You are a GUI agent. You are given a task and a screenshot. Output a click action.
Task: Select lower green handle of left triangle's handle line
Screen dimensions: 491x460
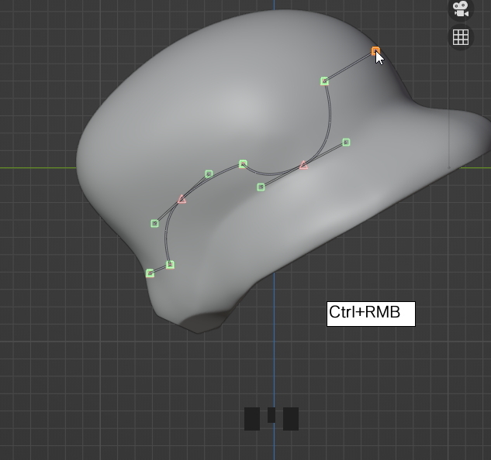154,223
